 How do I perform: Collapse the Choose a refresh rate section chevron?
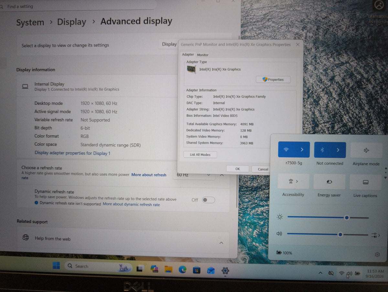[222, 175]
